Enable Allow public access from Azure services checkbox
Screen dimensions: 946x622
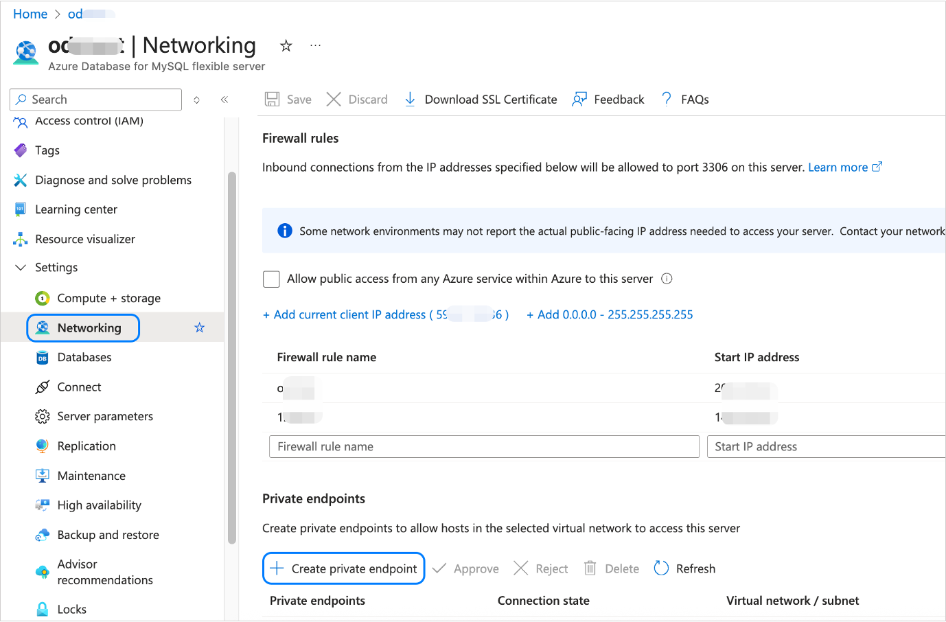(272, 279)
